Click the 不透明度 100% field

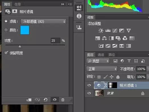[x=141, y=69]
